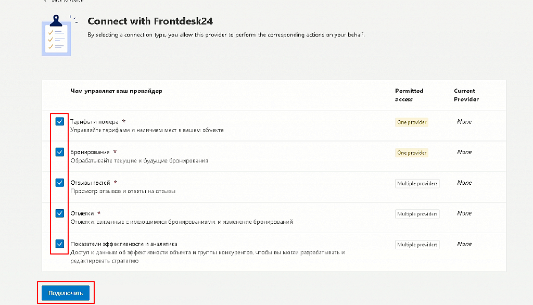Toggle the Бронирования checkbox
This screenshot has height=305, width=533.
(x=59, y=152)
